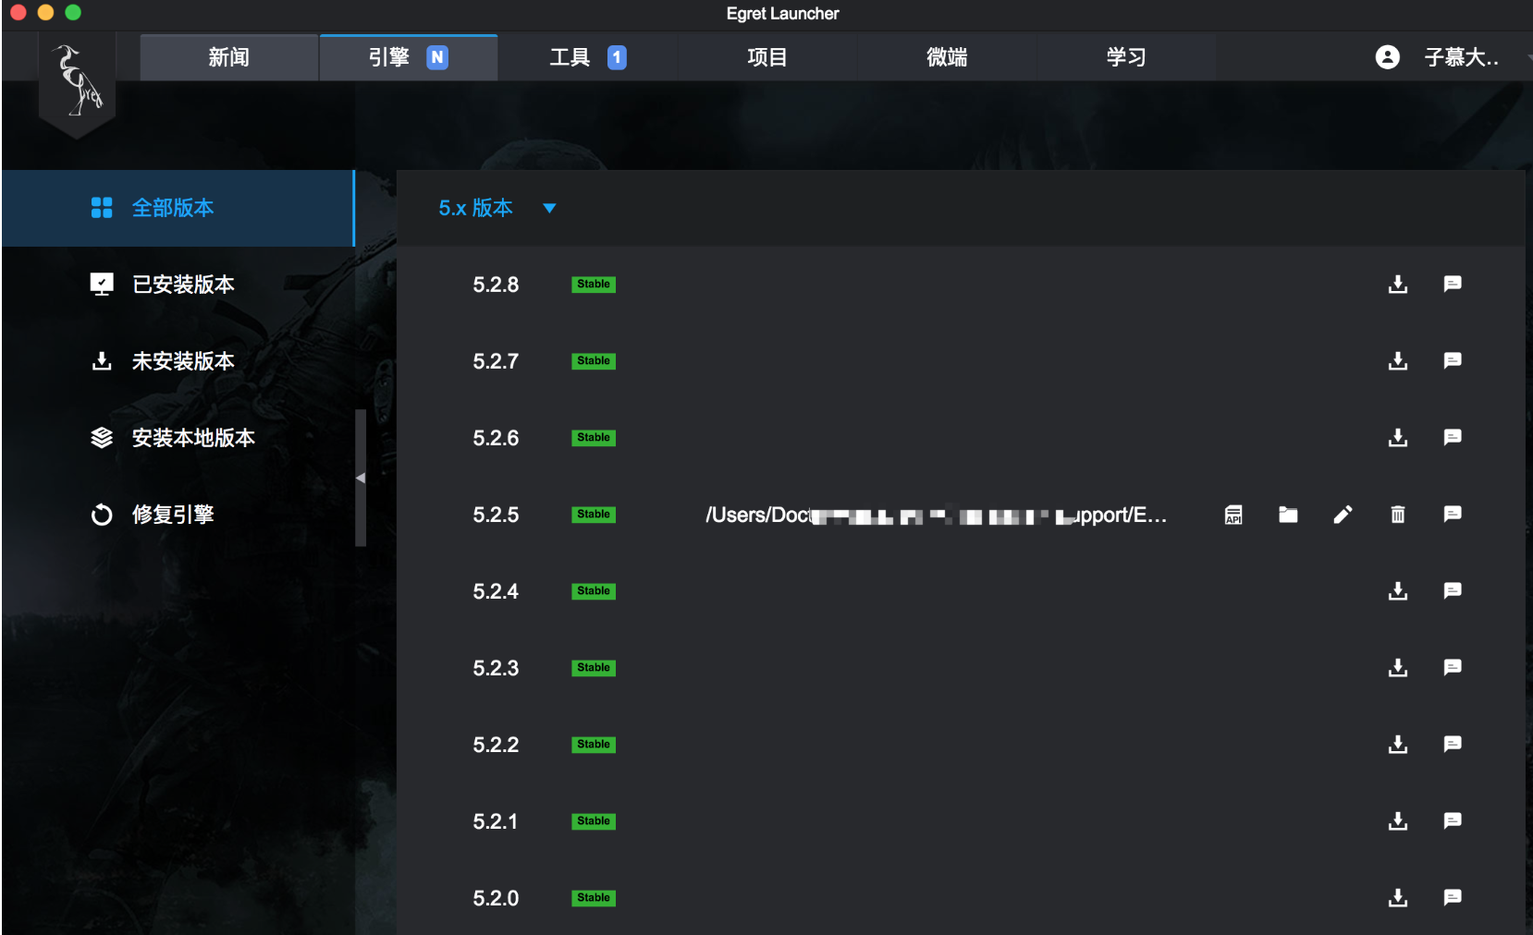This screenshot has width=1533, height=935.
Task: Download engine version 5.2.2
Action: [x=1398, y=744]
